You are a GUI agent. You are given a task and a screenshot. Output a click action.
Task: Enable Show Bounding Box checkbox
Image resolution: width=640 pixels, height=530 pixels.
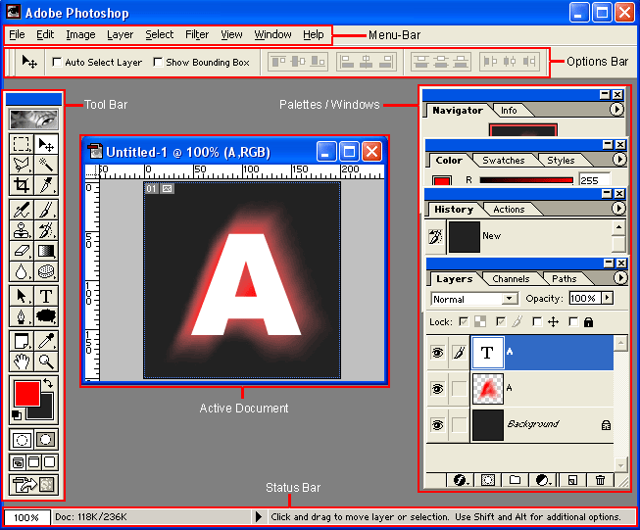158,62
